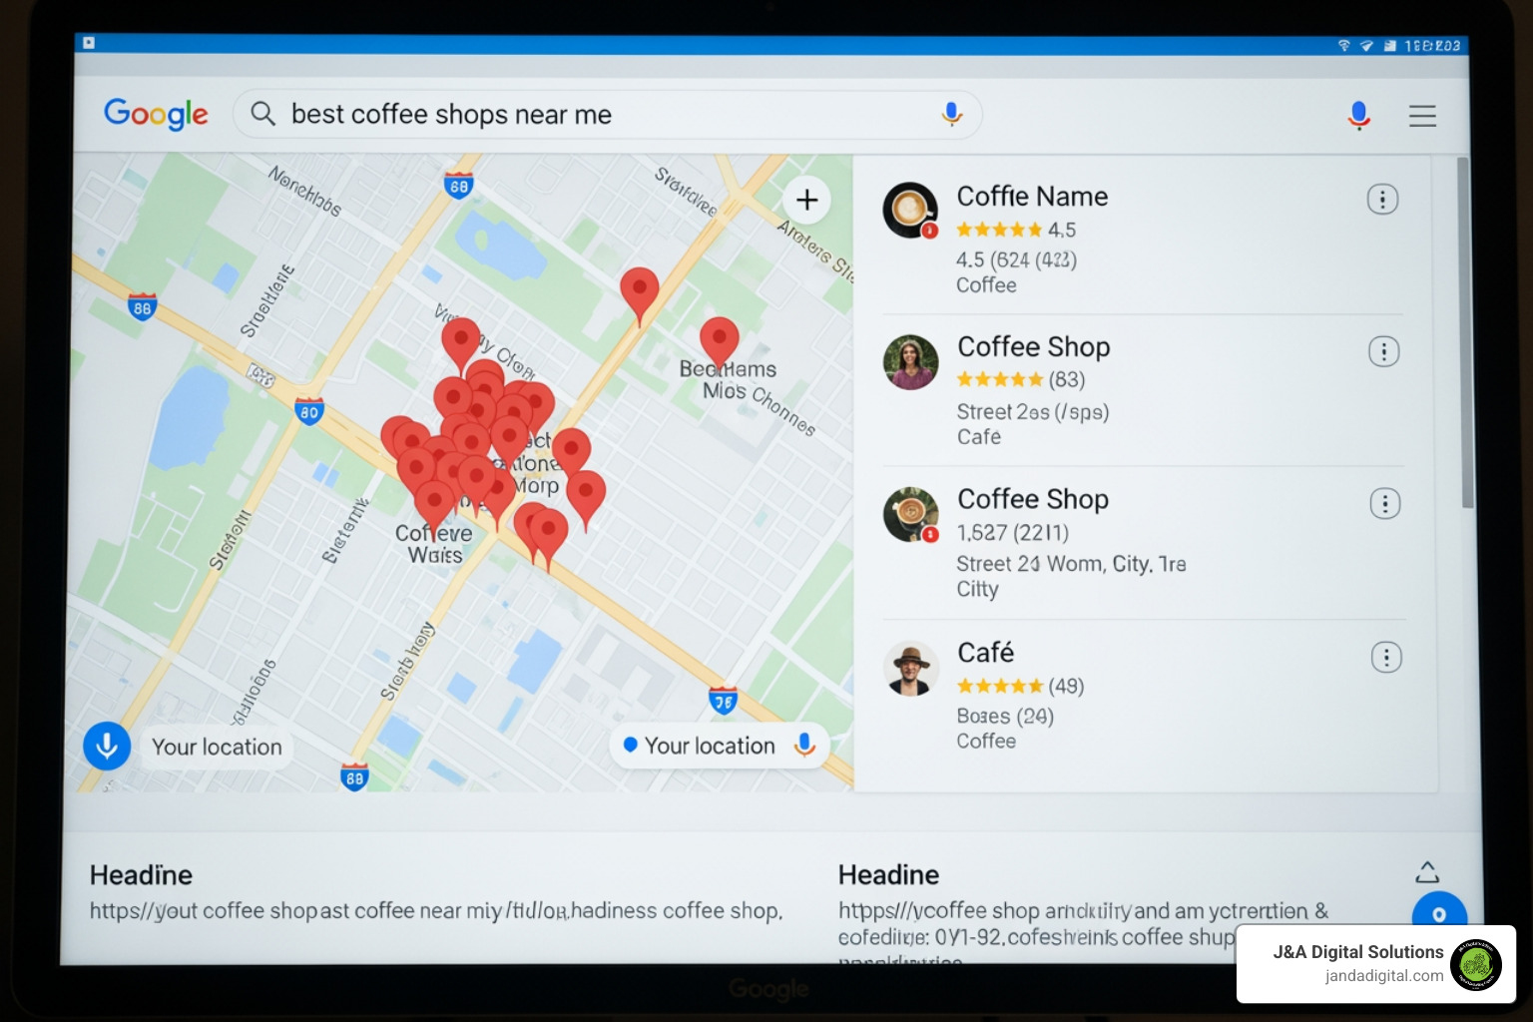Open options for the Café listing

pos(1386,657)
